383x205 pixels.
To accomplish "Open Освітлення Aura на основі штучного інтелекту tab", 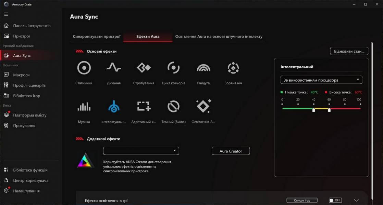I will click(219, 37).
